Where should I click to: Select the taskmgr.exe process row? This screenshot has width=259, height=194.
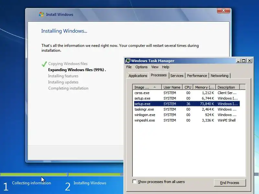187,109
